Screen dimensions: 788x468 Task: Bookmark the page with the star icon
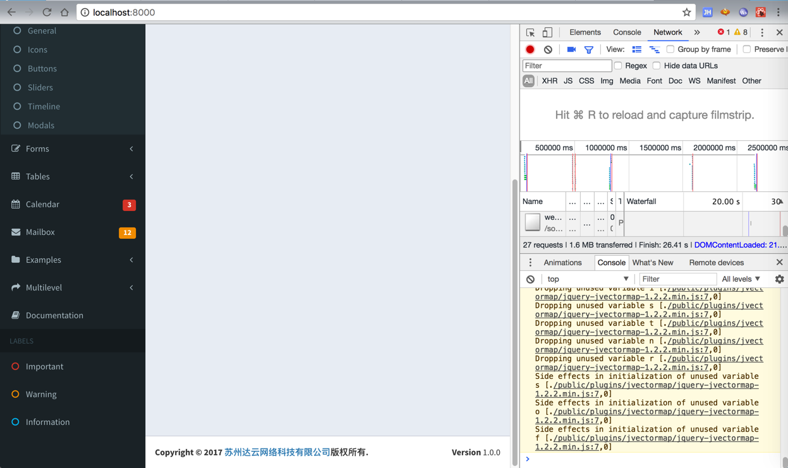coord(686,12)
